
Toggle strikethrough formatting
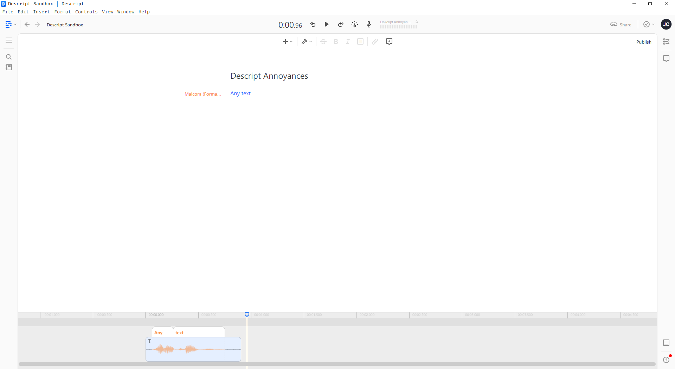pos(323,41)
